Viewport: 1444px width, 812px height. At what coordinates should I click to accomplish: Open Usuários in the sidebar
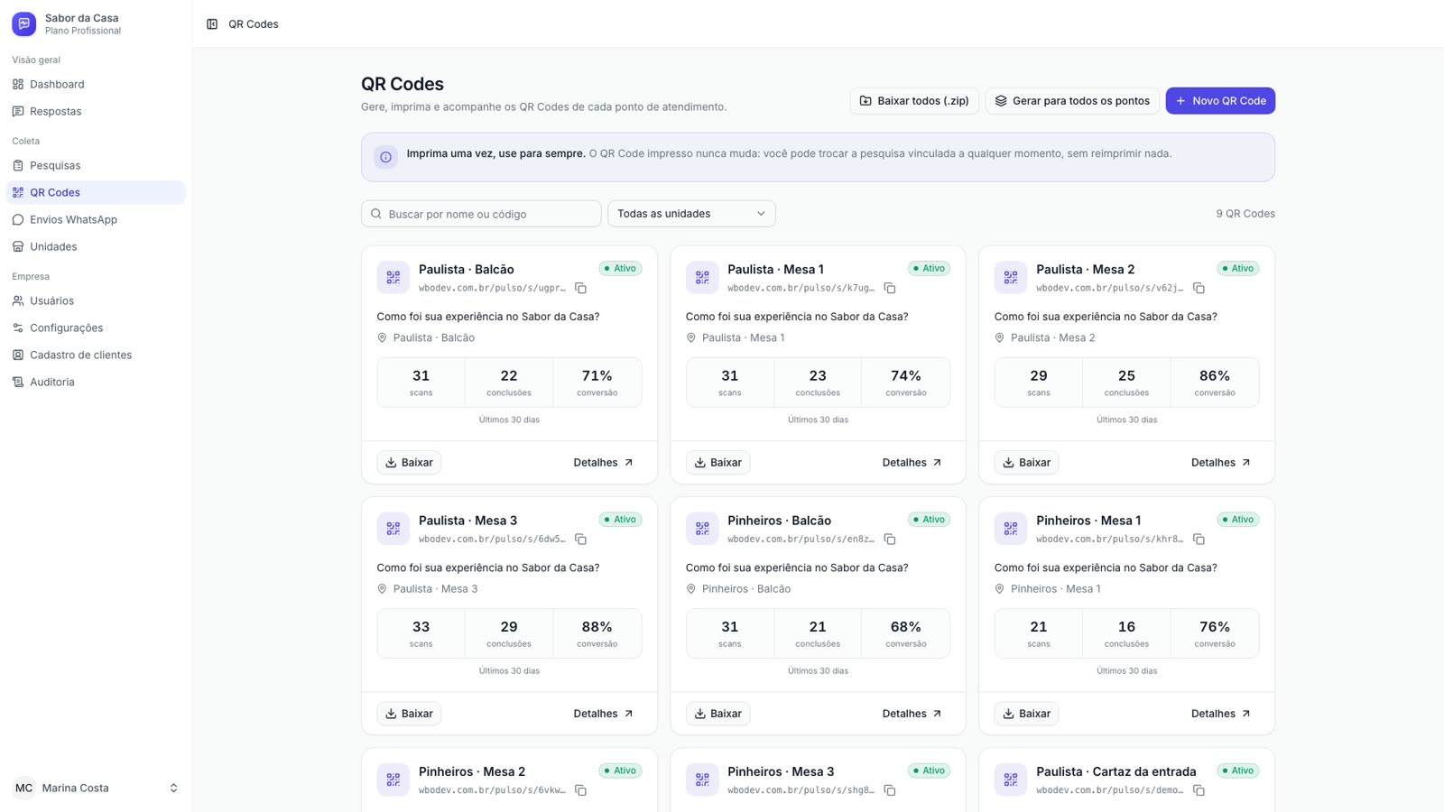pos(96,300)
